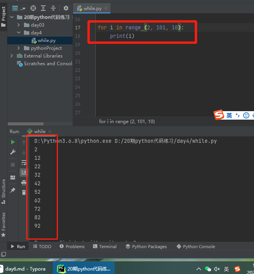Collapse the day4 folder
Image resolution: width=254 pixels, height=274 pixels.
19,33
